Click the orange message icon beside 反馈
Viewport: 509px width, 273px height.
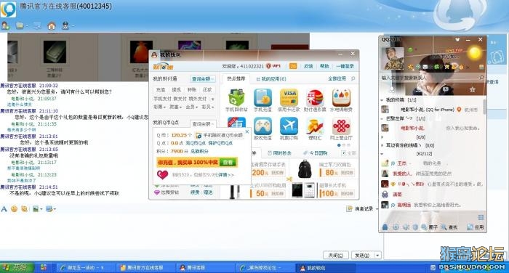point(293,66)
